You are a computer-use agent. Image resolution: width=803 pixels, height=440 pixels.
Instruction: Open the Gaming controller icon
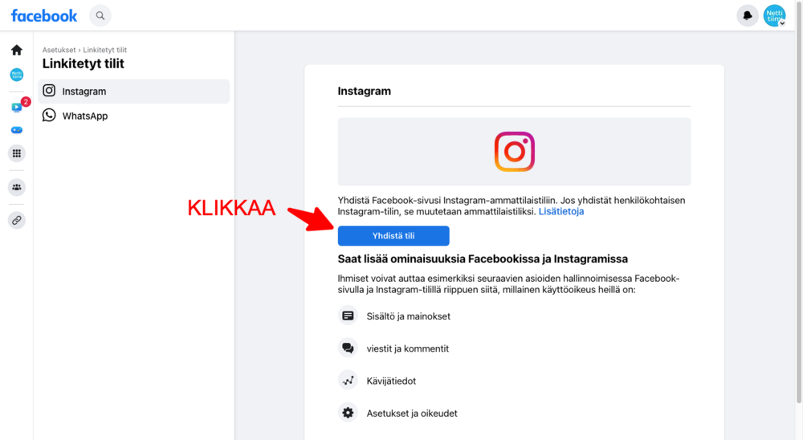click(x=17, y=130)
